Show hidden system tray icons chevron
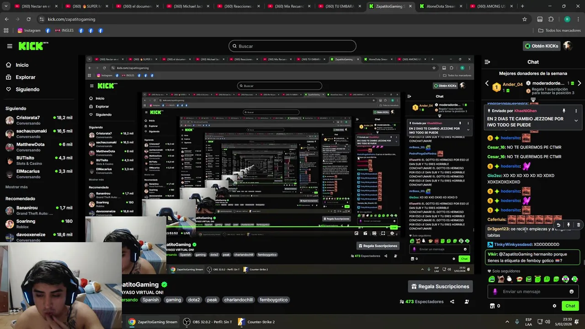Viewport: 585px width, 329px height. click(x=507, y=322)
